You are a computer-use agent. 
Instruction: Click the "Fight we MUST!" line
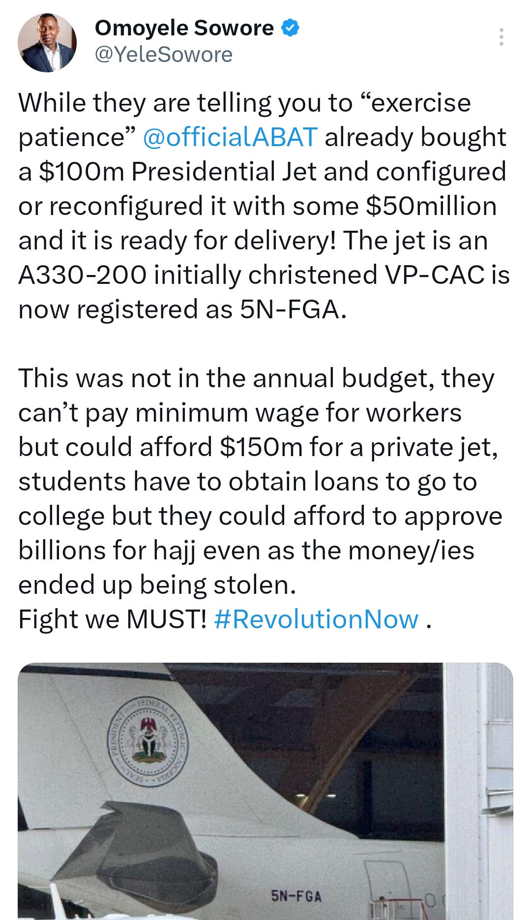(x=113, y=619)
